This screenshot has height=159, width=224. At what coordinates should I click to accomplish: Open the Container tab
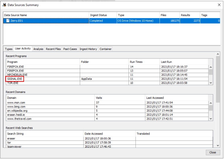point(105,49)
